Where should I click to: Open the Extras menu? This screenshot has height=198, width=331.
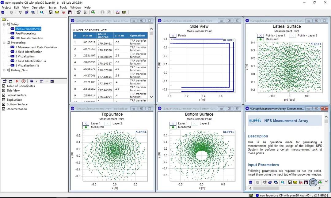click(x=53, y=7)
